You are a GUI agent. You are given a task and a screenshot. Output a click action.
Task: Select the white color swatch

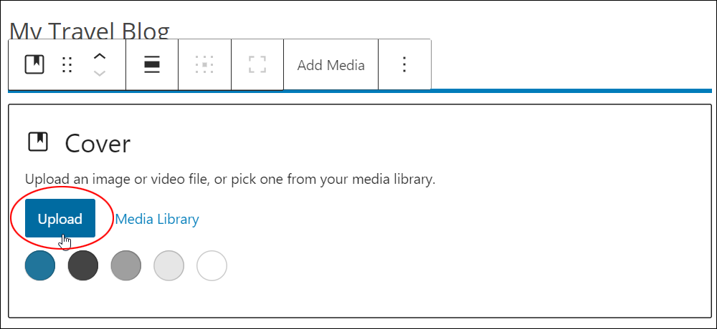(212, 265)
